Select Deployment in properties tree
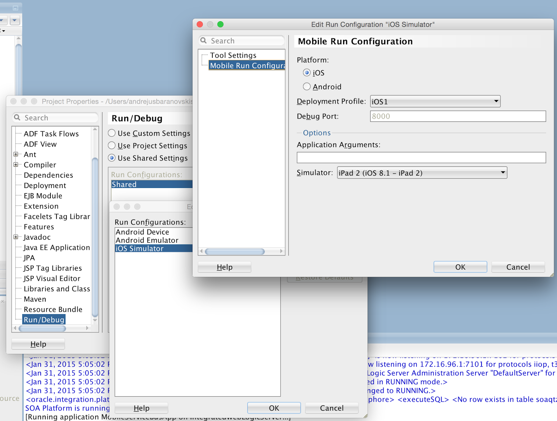The width and height of the screenshot is (557, 421). click(x=45, y=186)
